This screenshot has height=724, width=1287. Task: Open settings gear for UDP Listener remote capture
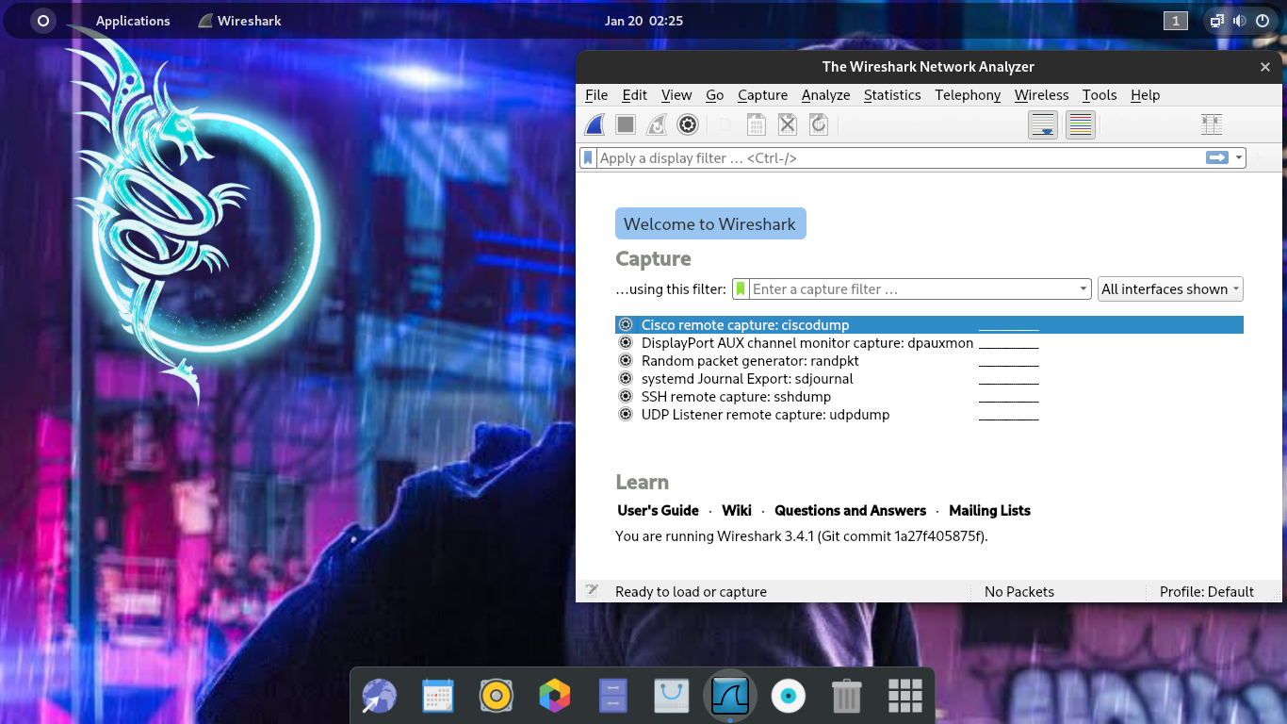(626, 415)
